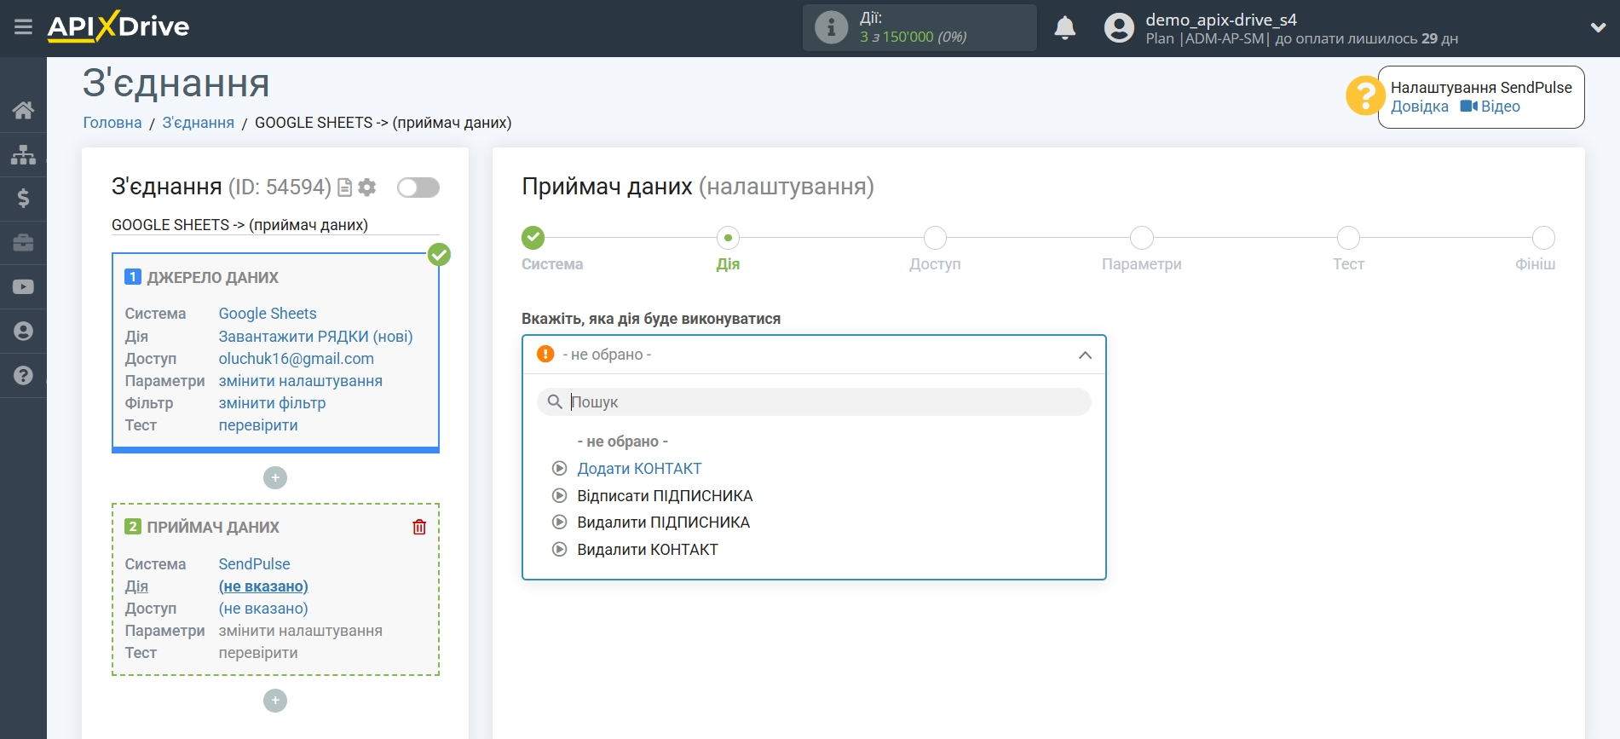Click the ПРИЙМАЧ ДАНИХ block header
Viewport: 1620px width, 739px height.
point(213,528)
